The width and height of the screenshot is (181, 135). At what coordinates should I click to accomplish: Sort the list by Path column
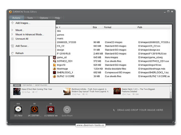(x=140, y=27)
